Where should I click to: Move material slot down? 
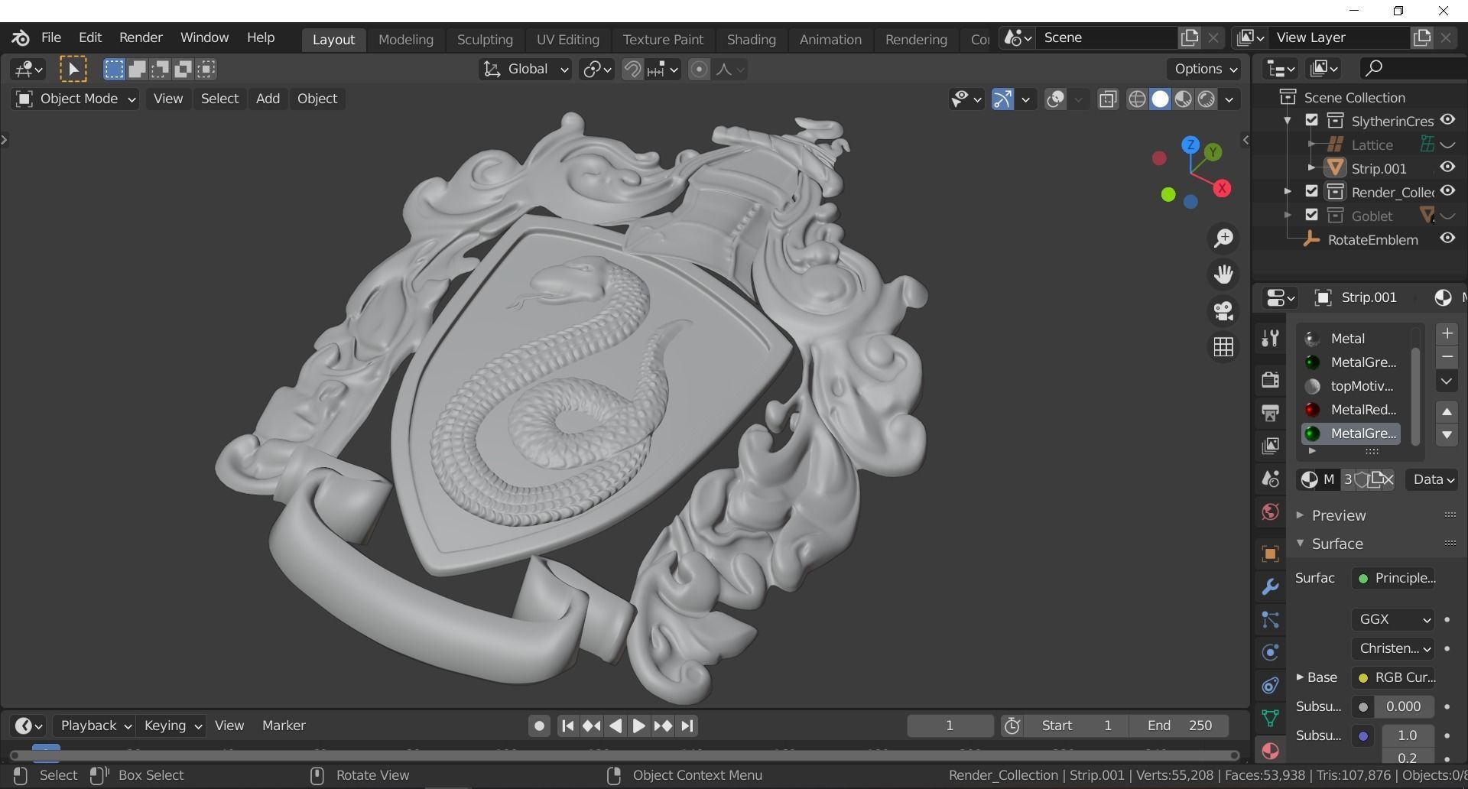click(x=1447, y=435)
